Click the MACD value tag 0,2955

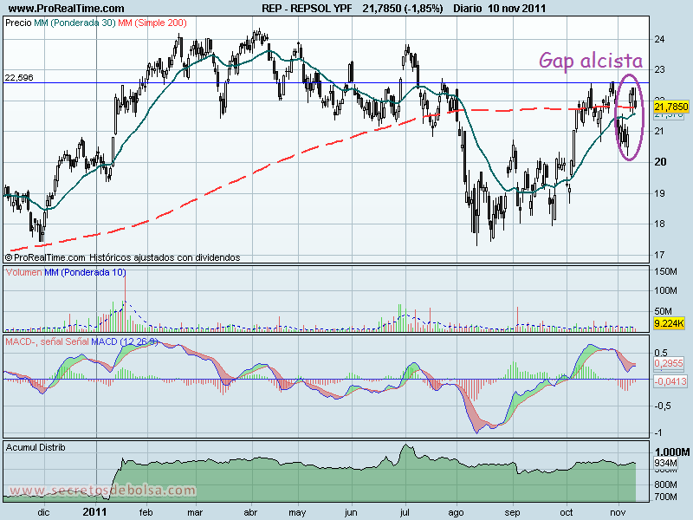(669, 363)
